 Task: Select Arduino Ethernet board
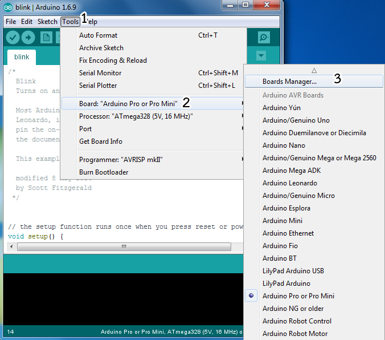click(314, 233)
